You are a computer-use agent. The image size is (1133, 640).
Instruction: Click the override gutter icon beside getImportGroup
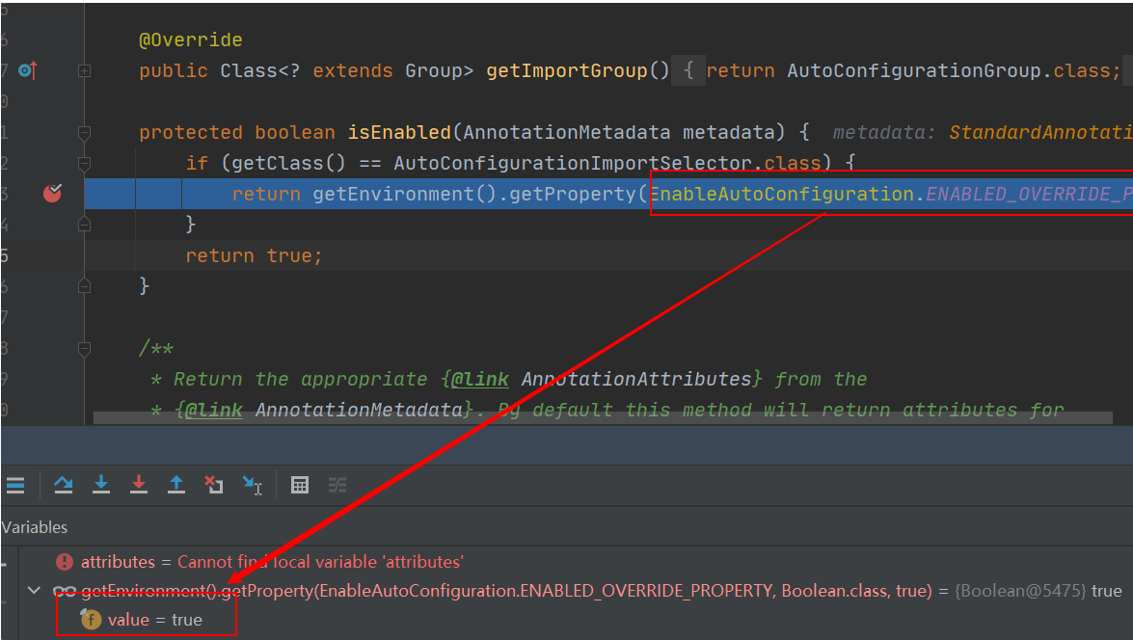pos(27,70)
